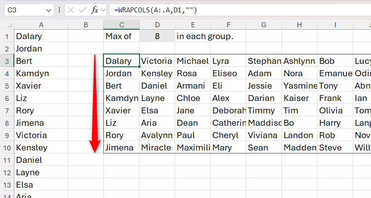Select cell E3 with Michael
The width and height of the screenshot is (371, 198).
193,61
